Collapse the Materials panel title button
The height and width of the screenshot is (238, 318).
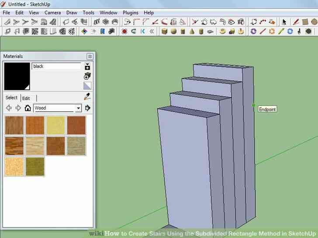pos(90,56)
